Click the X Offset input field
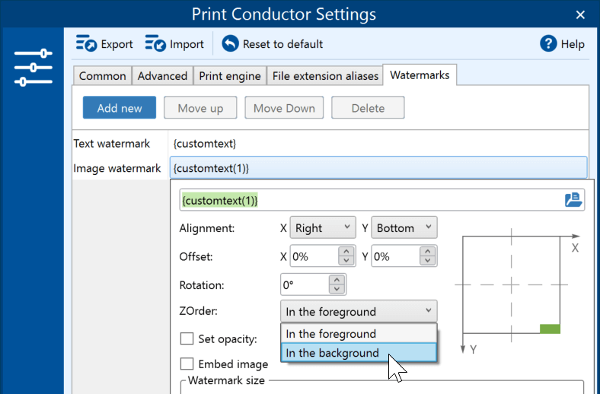This screenshot has height=394, width=600. pos(311,257)
